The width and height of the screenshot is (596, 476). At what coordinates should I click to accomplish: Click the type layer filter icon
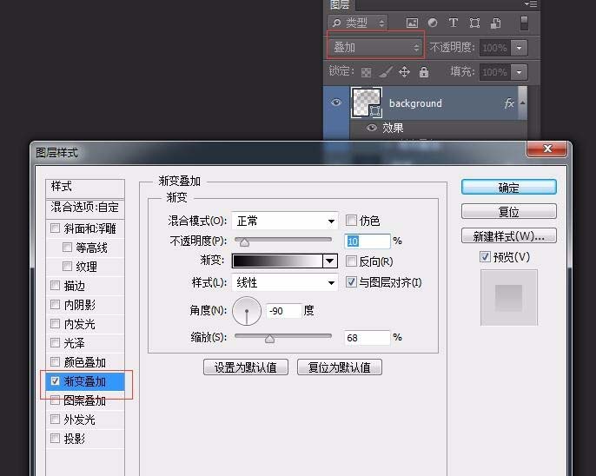pyautogui.click(x=454, y=23)
